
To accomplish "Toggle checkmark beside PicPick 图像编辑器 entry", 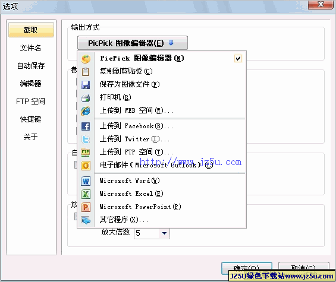I will click(x=238, y=58).
